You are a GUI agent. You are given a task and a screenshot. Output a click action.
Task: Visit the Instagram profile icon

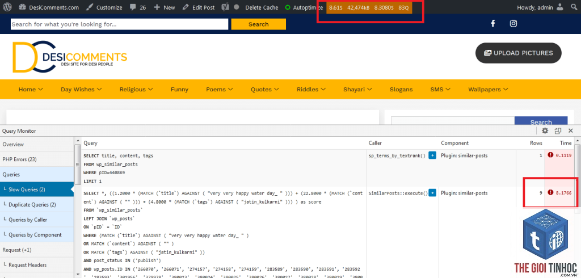pos(513,23)
